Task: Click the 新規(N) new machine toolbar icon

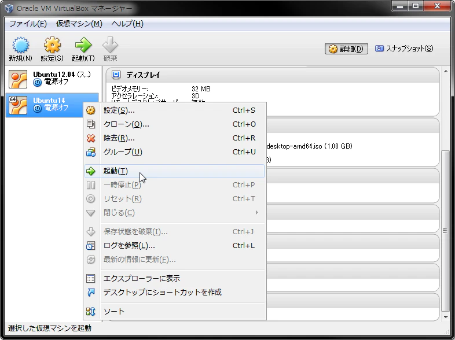Action: coord(20,45)
